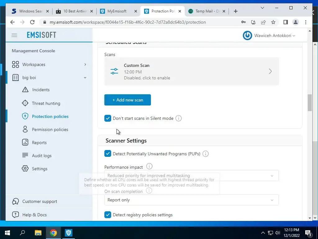Open the Performance impact dropdown
The image size is (318, 239).
coord(191,176)
